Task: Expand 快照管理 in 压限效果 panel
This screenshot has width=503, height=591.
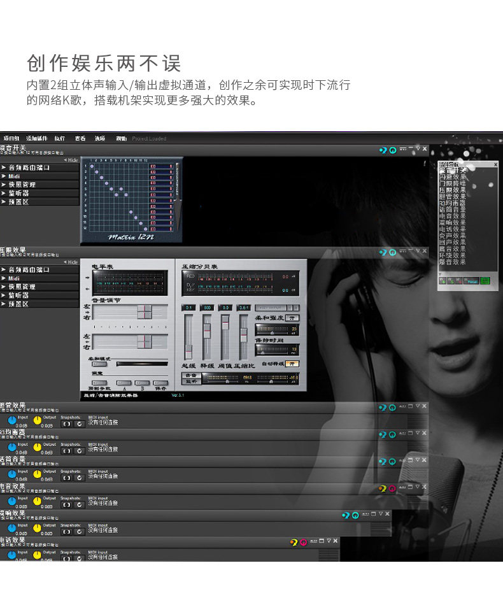Action: click(39, 287)
